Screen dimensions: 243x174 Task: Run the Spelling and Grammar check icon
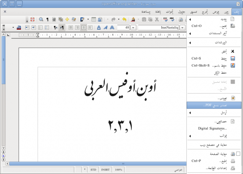[172, 19]
